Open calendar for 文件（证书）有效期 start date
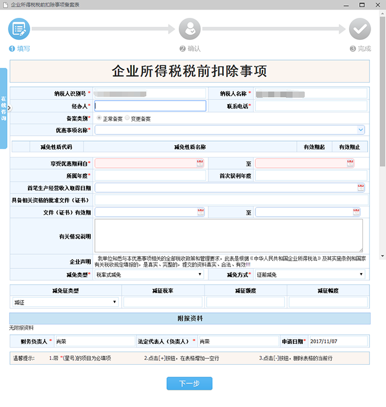Screen dimensions: 386x407 (200, 212)
